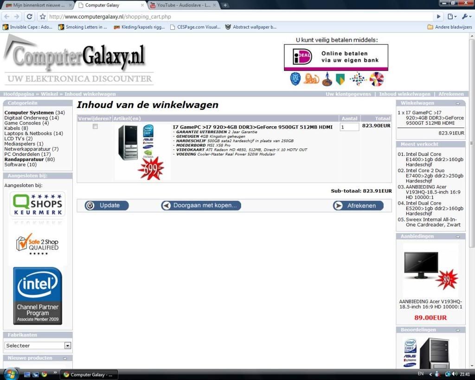Open Uw klantgegevens link
Screen dimensions: 475x380
(x=348, y=94)
